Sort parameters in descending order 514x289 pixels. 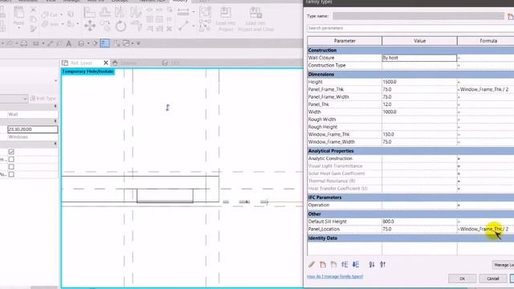382,264
